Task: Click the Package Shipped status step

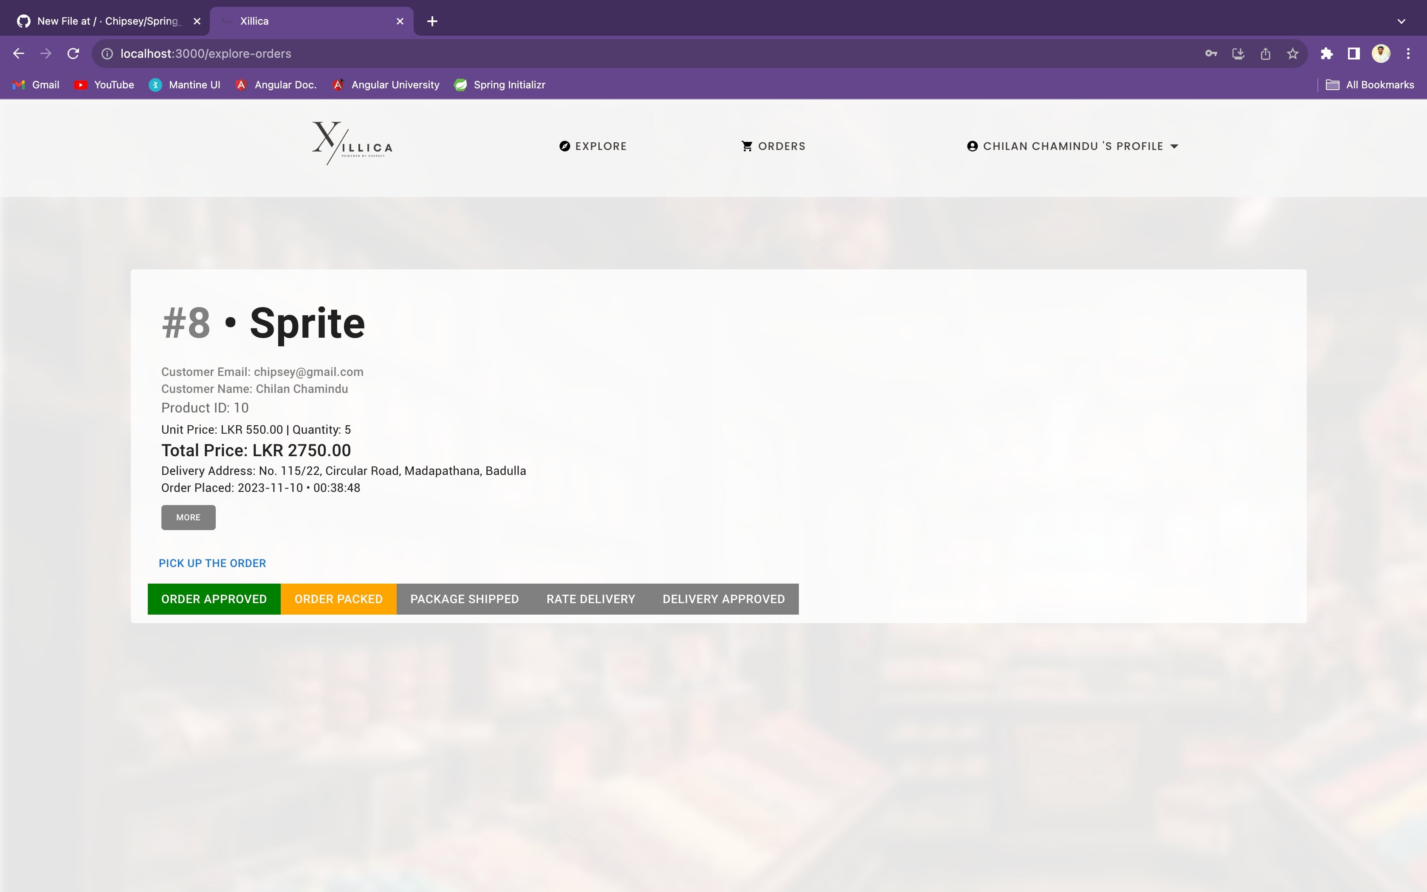Action: (464, 599)
